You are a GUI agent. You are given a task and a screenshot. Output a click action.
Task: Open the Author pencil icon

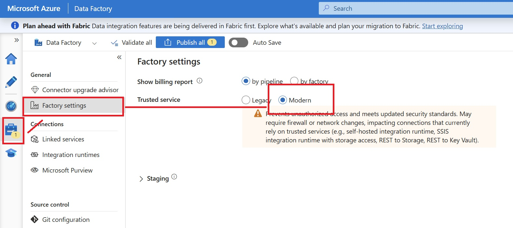(11, 82)
